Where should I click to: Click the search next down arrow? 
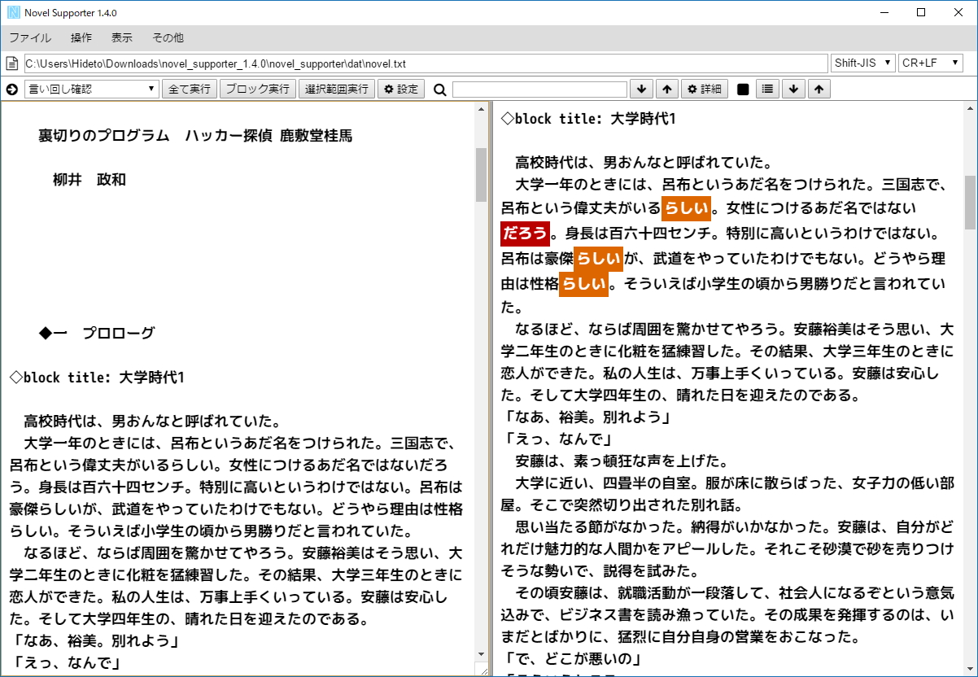tap(642, 89)
